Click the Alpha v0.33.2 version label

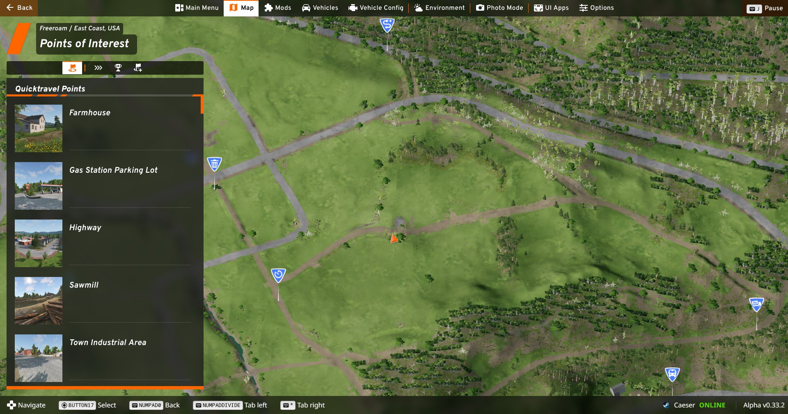[x=763, y=405]
